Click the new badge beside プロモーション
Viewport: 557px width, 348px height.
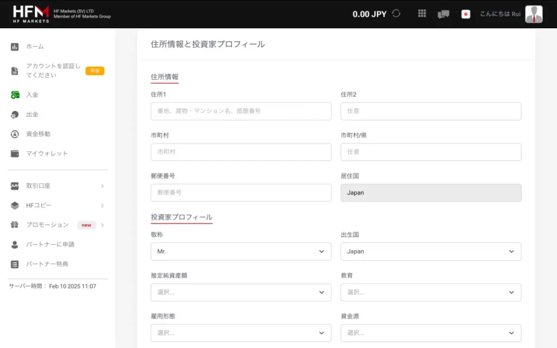86,225
